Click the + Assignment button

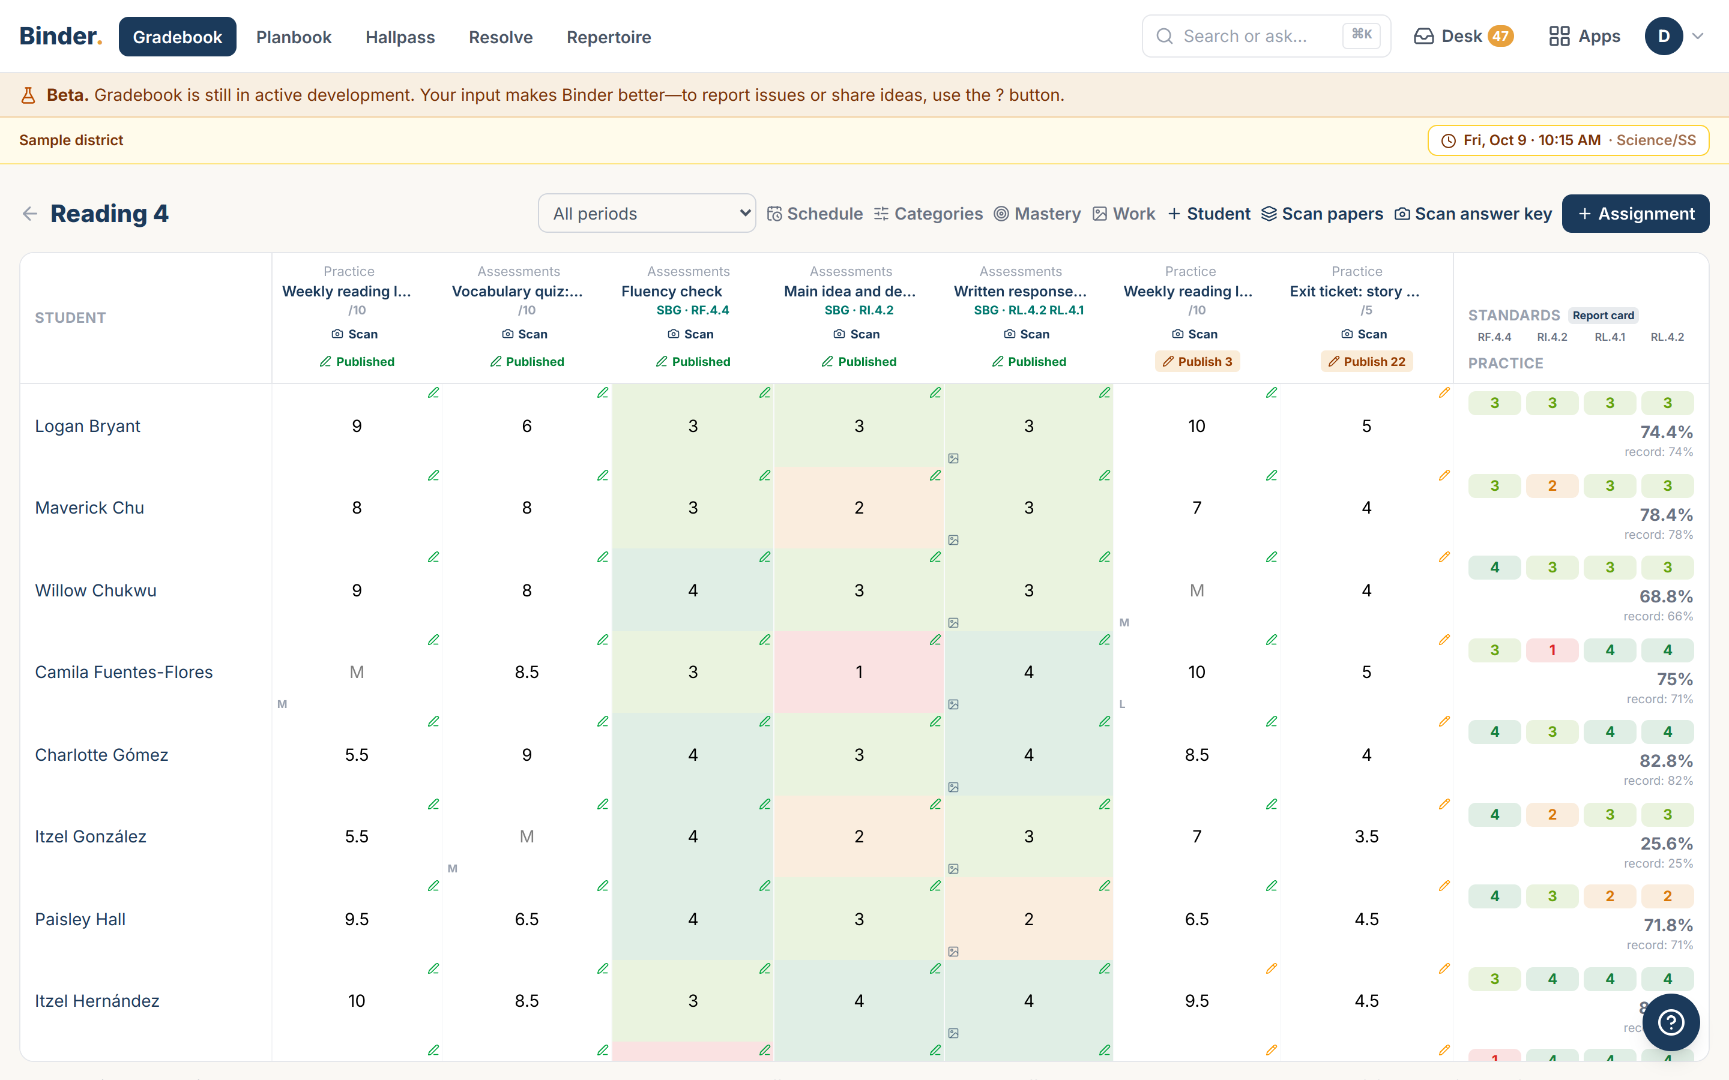click(1635, 214)
